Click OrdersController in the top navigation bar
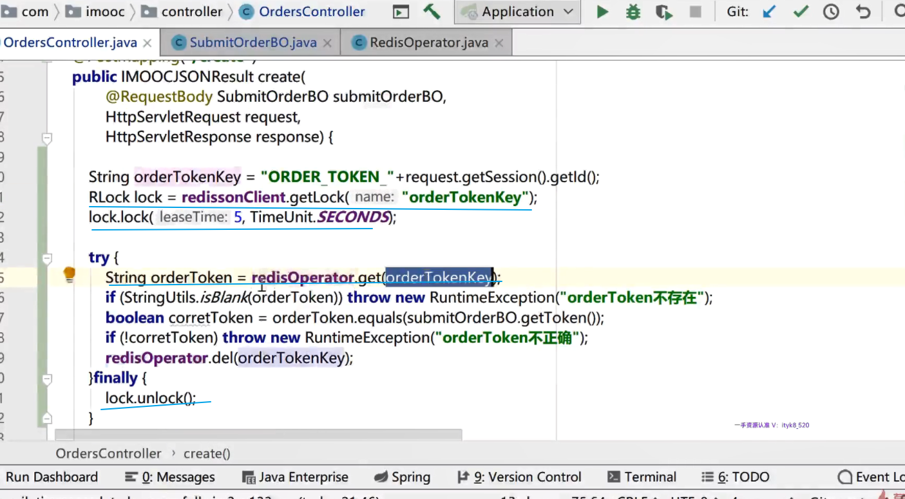905x499 pixels. click(x=302, y=12)
